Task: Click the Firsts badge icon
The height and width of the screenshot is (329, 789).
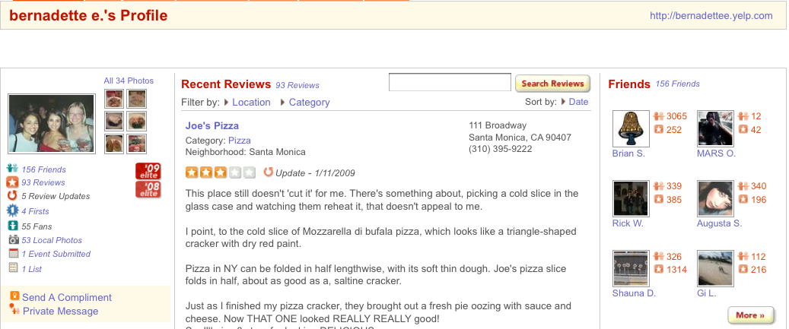Action: pyautogui.click(x=13, y=211)
